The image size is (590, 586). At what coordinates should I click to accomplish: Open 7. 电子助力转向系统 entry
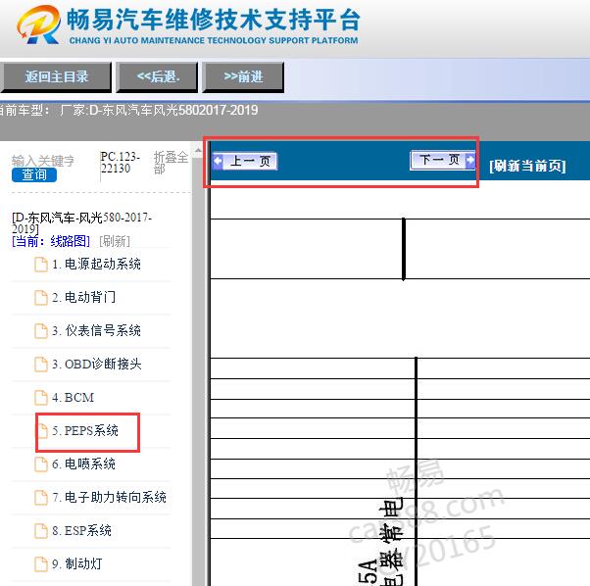(109, 498)
